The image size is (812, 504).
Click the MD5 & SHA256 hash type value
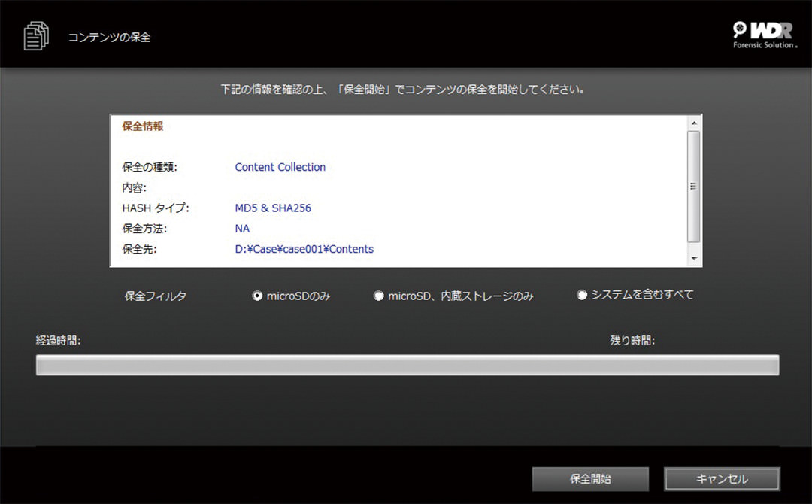273,208
